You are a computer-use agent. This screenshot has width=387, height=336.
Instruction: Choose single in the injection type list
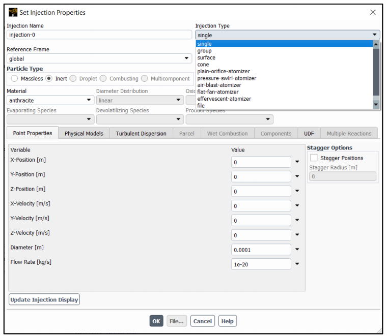tap(284, 44)
